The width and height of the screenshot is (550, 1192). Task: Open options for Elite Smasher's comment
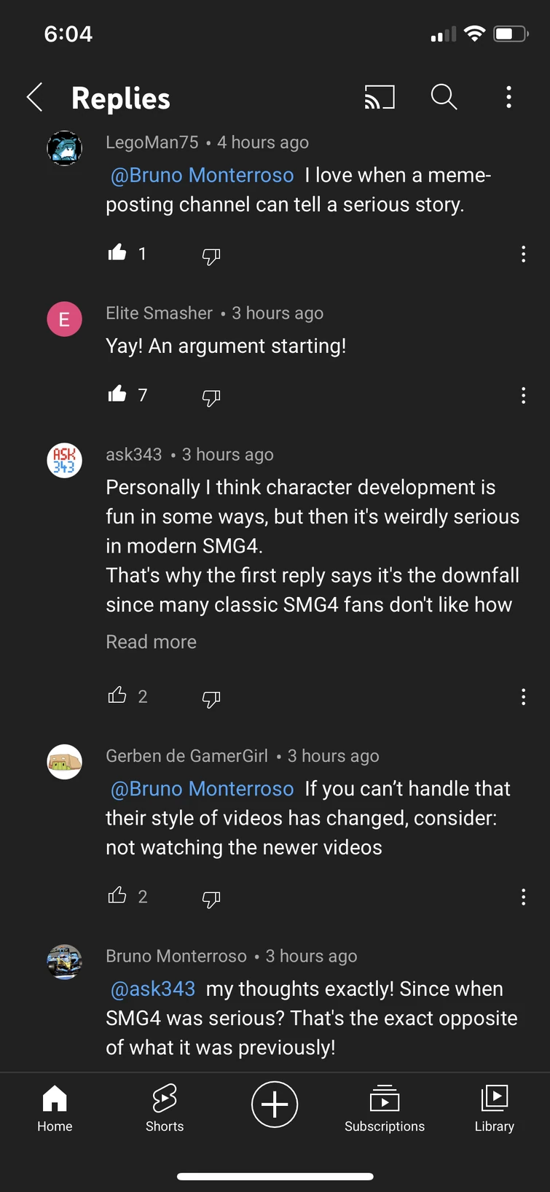pyautogui.click(x=523, y=395)
